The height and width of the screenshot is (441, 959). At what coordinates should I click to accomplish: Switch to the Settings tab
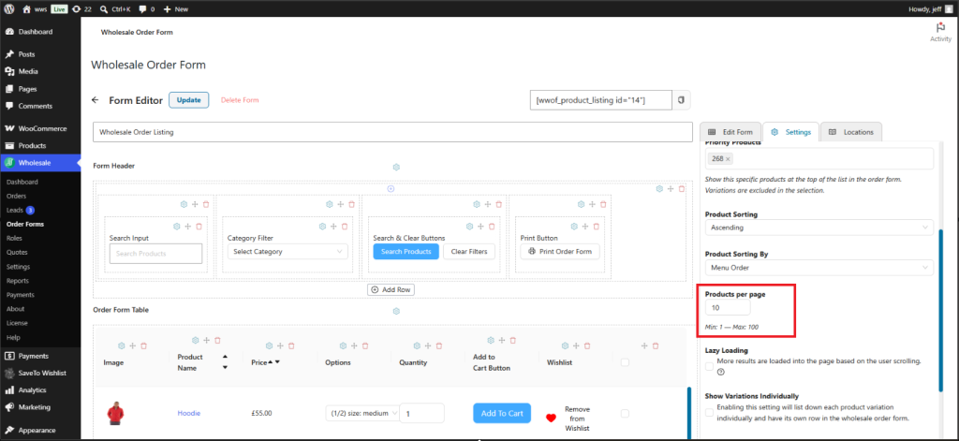[x=791, y=132]
